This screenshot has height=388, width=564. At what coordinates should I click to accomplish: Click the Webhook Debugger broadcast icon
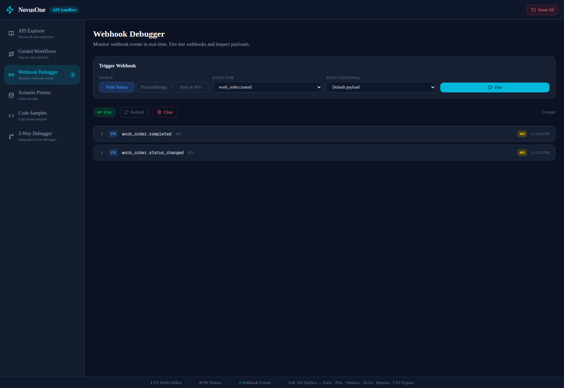coord(11,75)
